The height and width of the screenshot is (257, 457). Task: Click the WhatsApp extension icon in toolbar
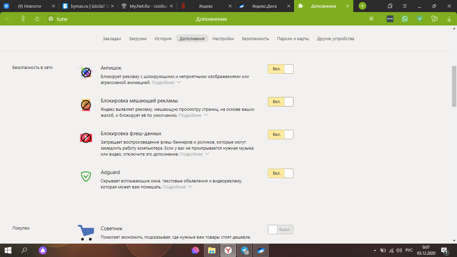point(405,19)
